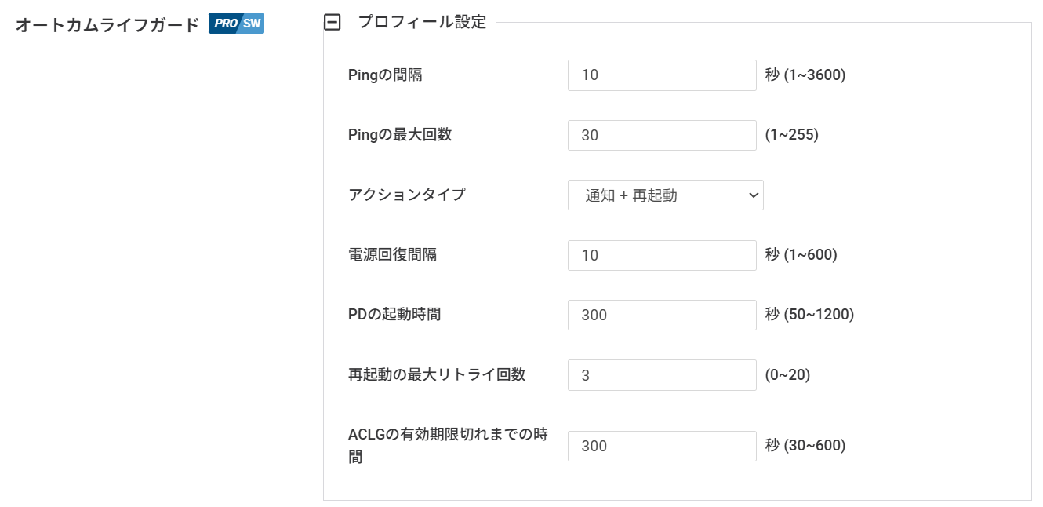
Task: Click the プロフィール設定 section heading text
Action: click(x=422, y=22)
